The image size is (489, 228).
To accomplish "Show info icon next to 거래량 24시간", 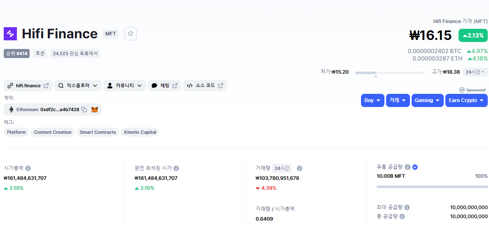I will point(299,168).
